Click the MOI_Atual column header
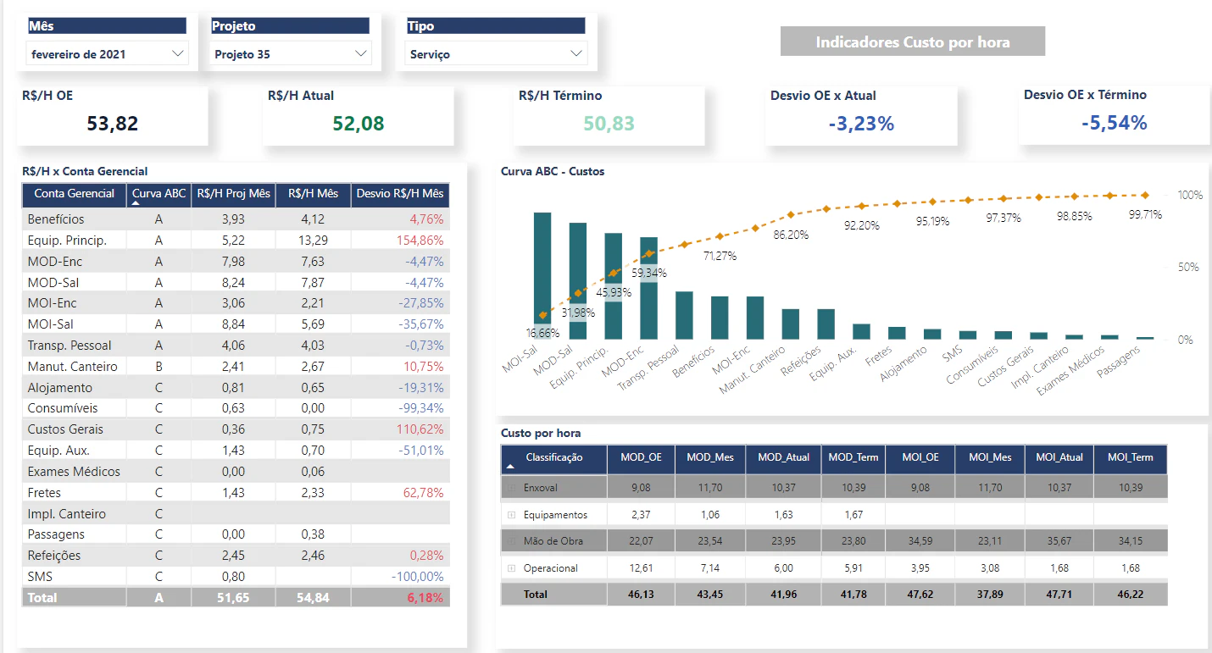 pyautogui.click(x=1059, y=458)
